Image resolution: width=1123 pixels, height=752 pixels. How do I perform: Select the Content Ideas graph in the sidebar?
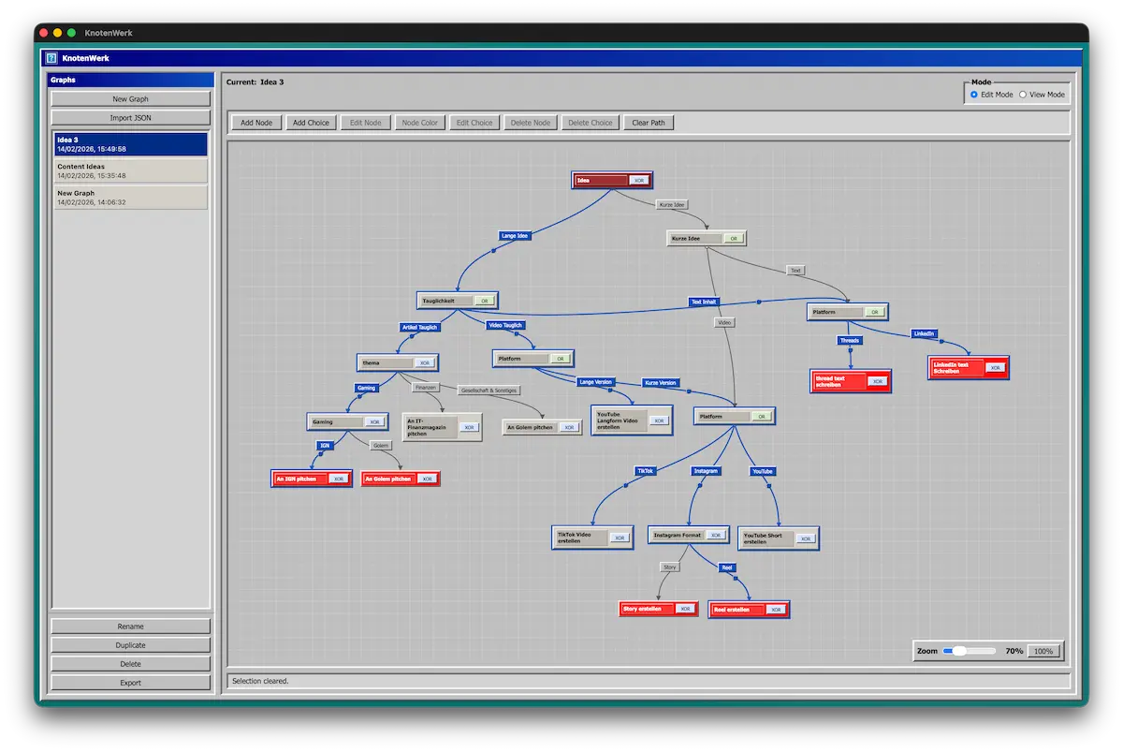pyautogui.click(x=130, y=170)
